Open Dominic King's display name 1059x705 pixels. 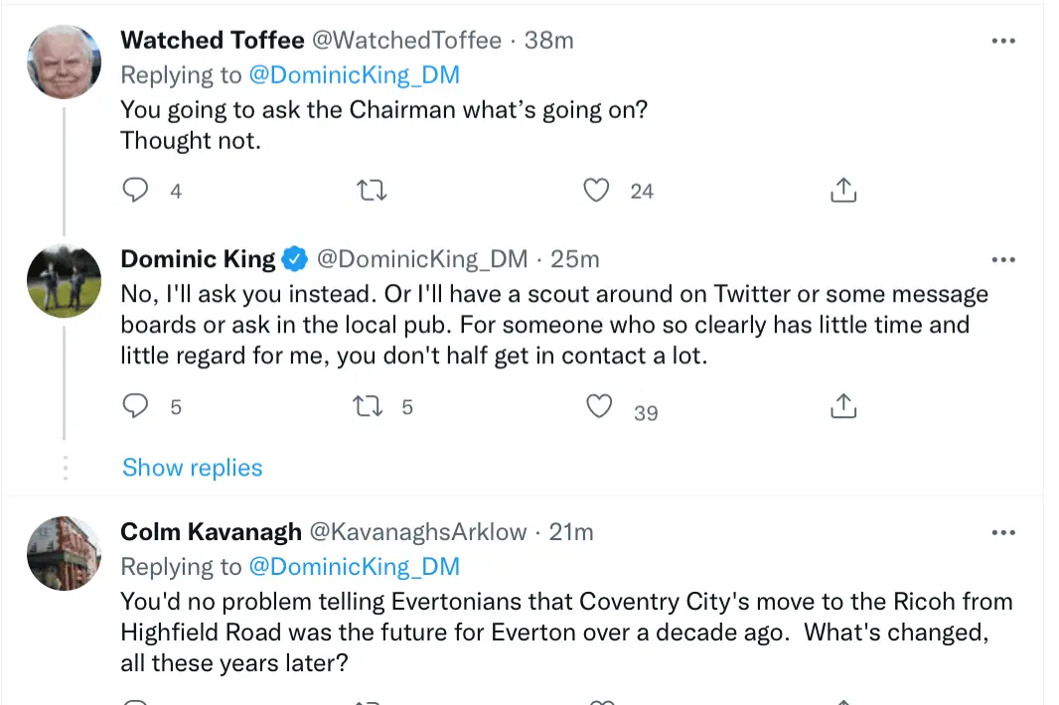(x=198, y=259)
